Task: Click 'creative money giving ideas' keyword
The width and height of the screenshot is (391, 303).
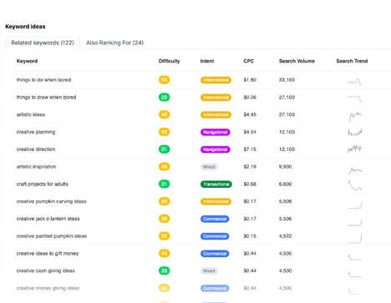Action: pos(48,288)
